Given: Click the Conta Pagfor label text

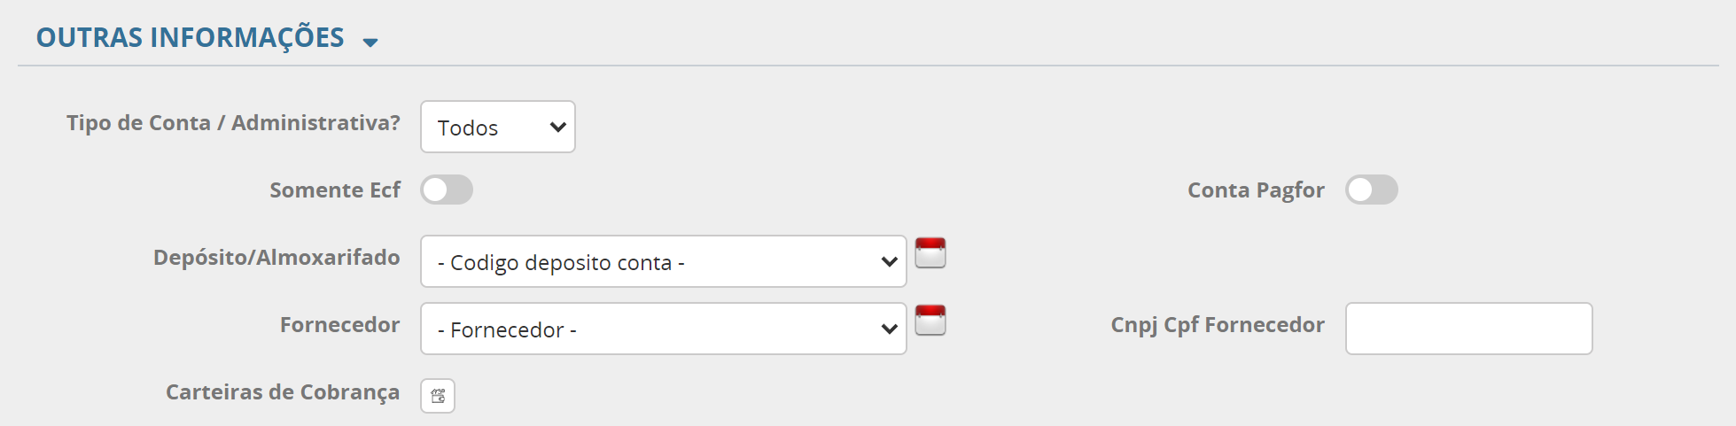Looking at the screenshot, I should click(1255, 190).
